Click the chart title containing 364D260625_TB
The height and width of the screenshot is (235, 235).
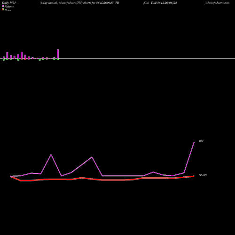click(x=79, y=3)
